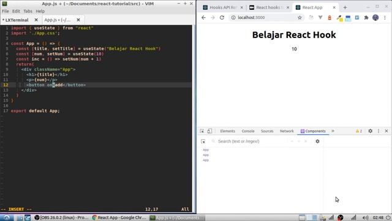Screen dimensions: 392x221
Task: Open File menu in terminal window
Action: pyautogui.click(x=6, y=11)
